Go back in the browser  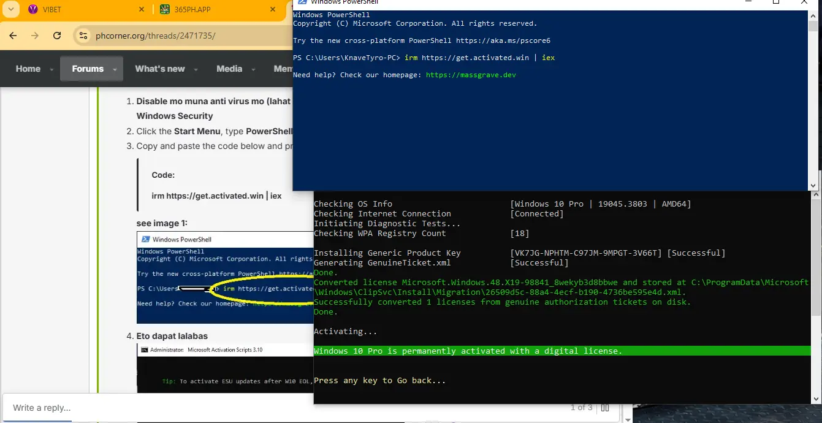tap(13, 36)
